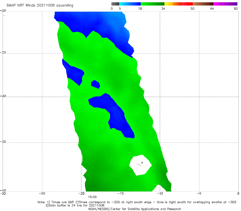The height and width of the screenshot is (211, 241).
Task: Select the '34' color bar scale label
Action: (x=163, y=8)
